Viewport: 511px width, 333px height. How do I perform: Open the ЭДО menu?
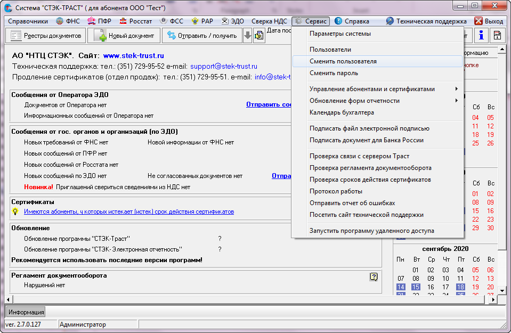(233, 21)
